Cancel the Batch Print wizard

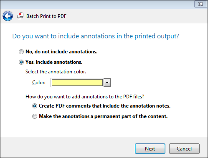[184, 149]
